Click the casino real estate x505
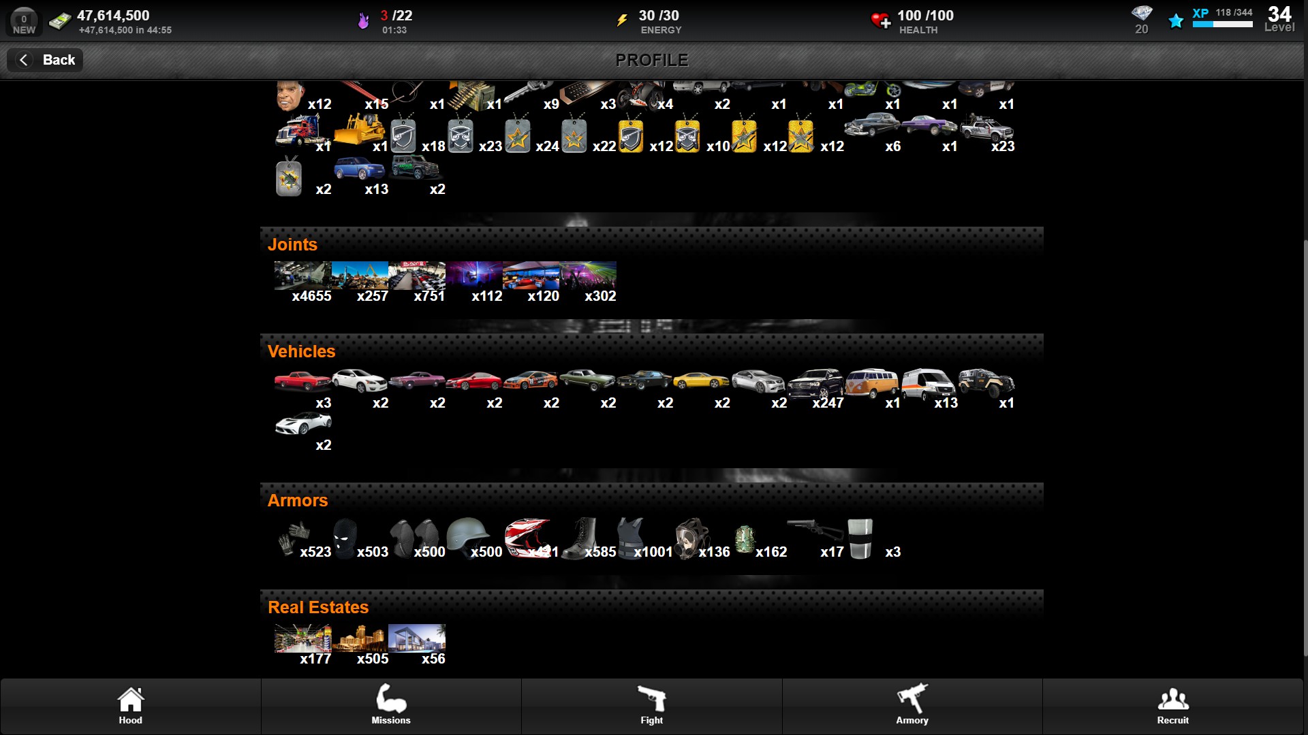The width and height of the screenshot is (1308, 735). pyautogui.click(x=360, y=638)
